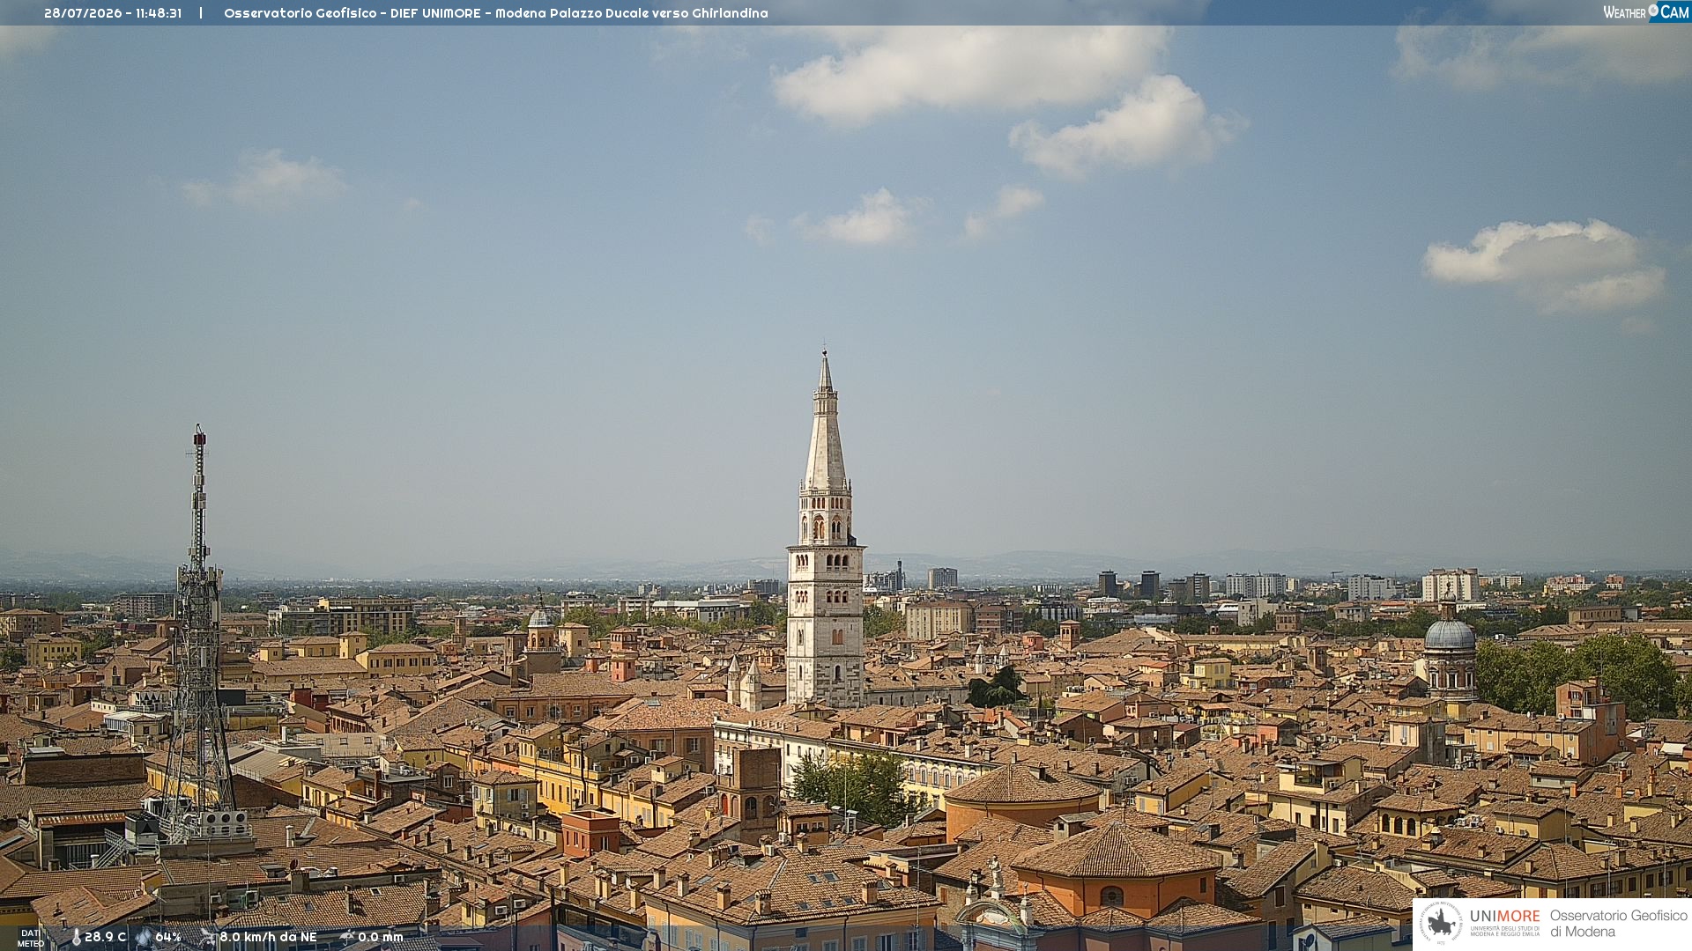Click the rain umbrella icon
This screenshot has width=1692, height=951.
point(347,938)
